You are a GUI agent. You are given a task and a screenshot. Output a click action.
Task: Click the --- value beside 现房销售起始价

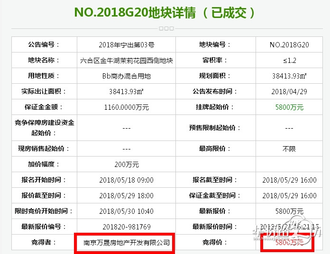tap(127, 149)
